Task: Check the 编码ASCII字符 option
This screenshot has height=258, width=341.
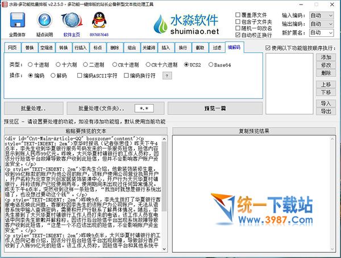Action: coord(80,75)
